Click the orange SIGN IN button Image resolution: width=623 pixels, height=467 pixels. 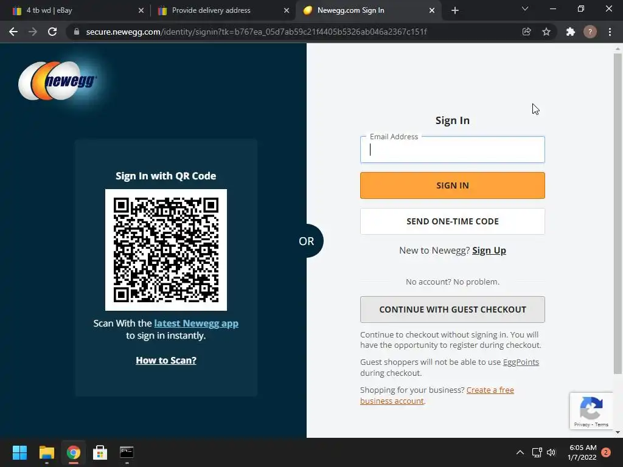pyautogui.click(x=452, y=185)
